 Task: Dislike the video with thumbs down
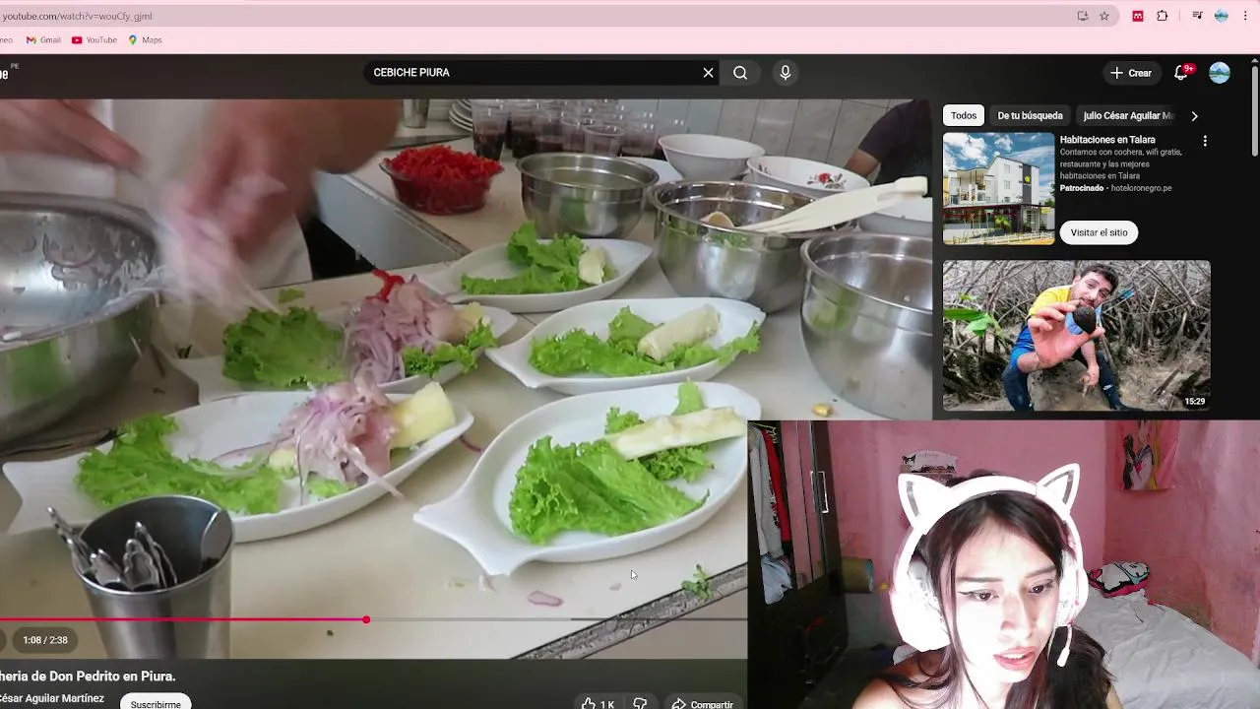[x=640, y=703]
